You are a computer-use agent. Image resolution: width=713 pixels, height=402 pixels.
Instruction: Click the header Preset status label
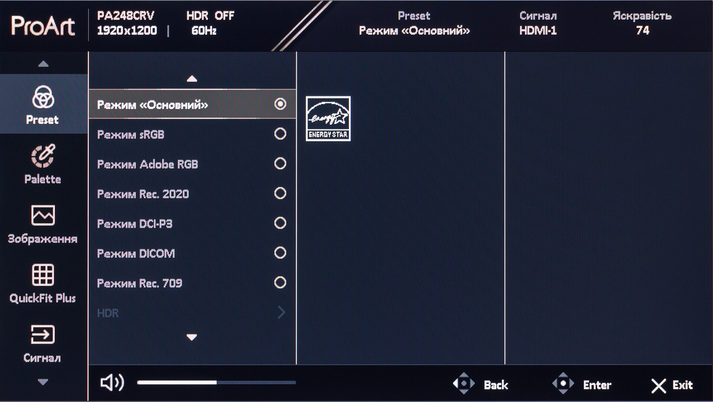tap(414, 16)
